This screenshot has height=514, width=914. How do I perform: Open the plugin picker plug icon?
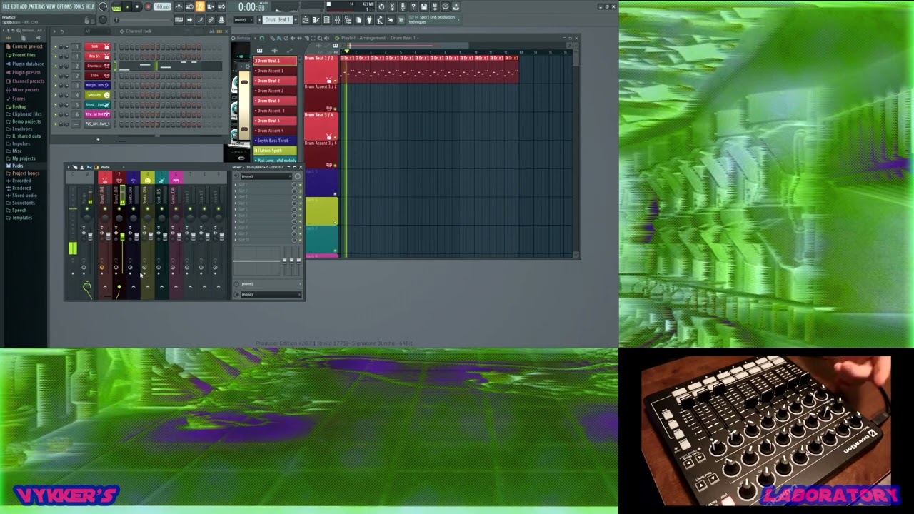tap(369, 20)
